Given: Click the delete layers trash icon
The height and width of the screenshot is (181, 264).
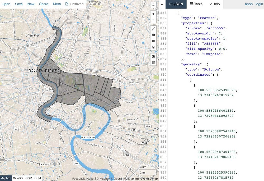Looking at the screenshot, I should [x=153, y=63].
